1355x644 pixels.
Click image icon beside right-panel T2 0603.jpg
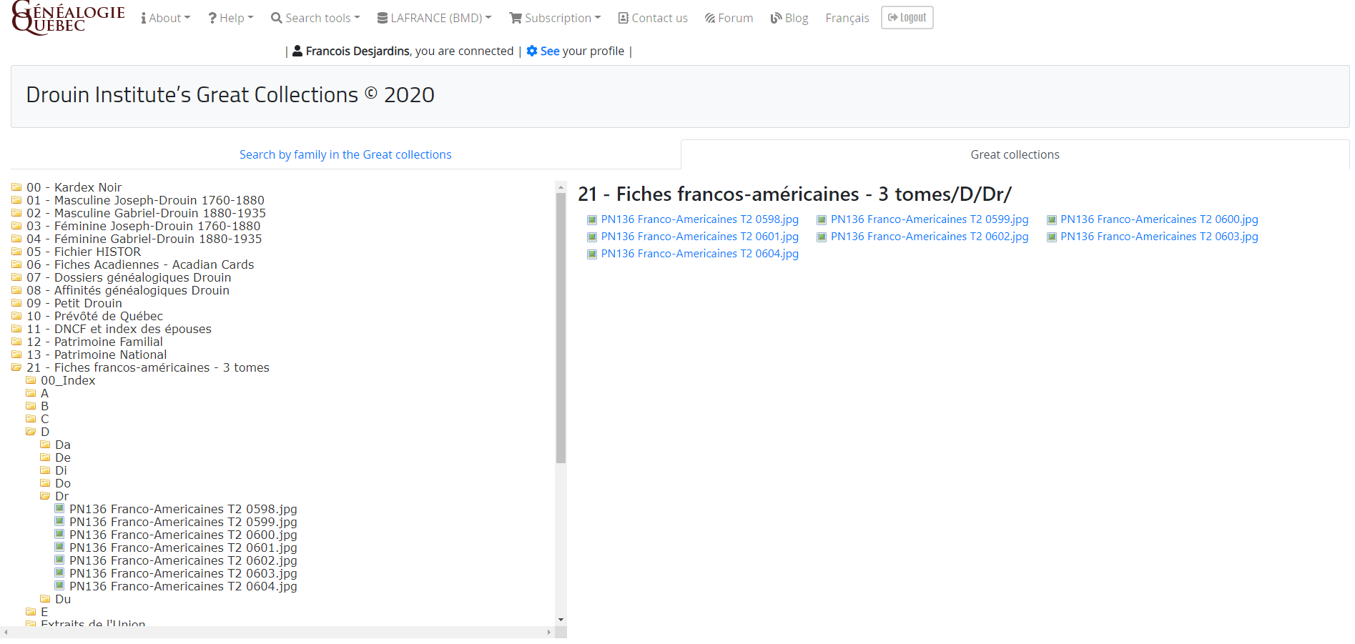(1052, 237)
